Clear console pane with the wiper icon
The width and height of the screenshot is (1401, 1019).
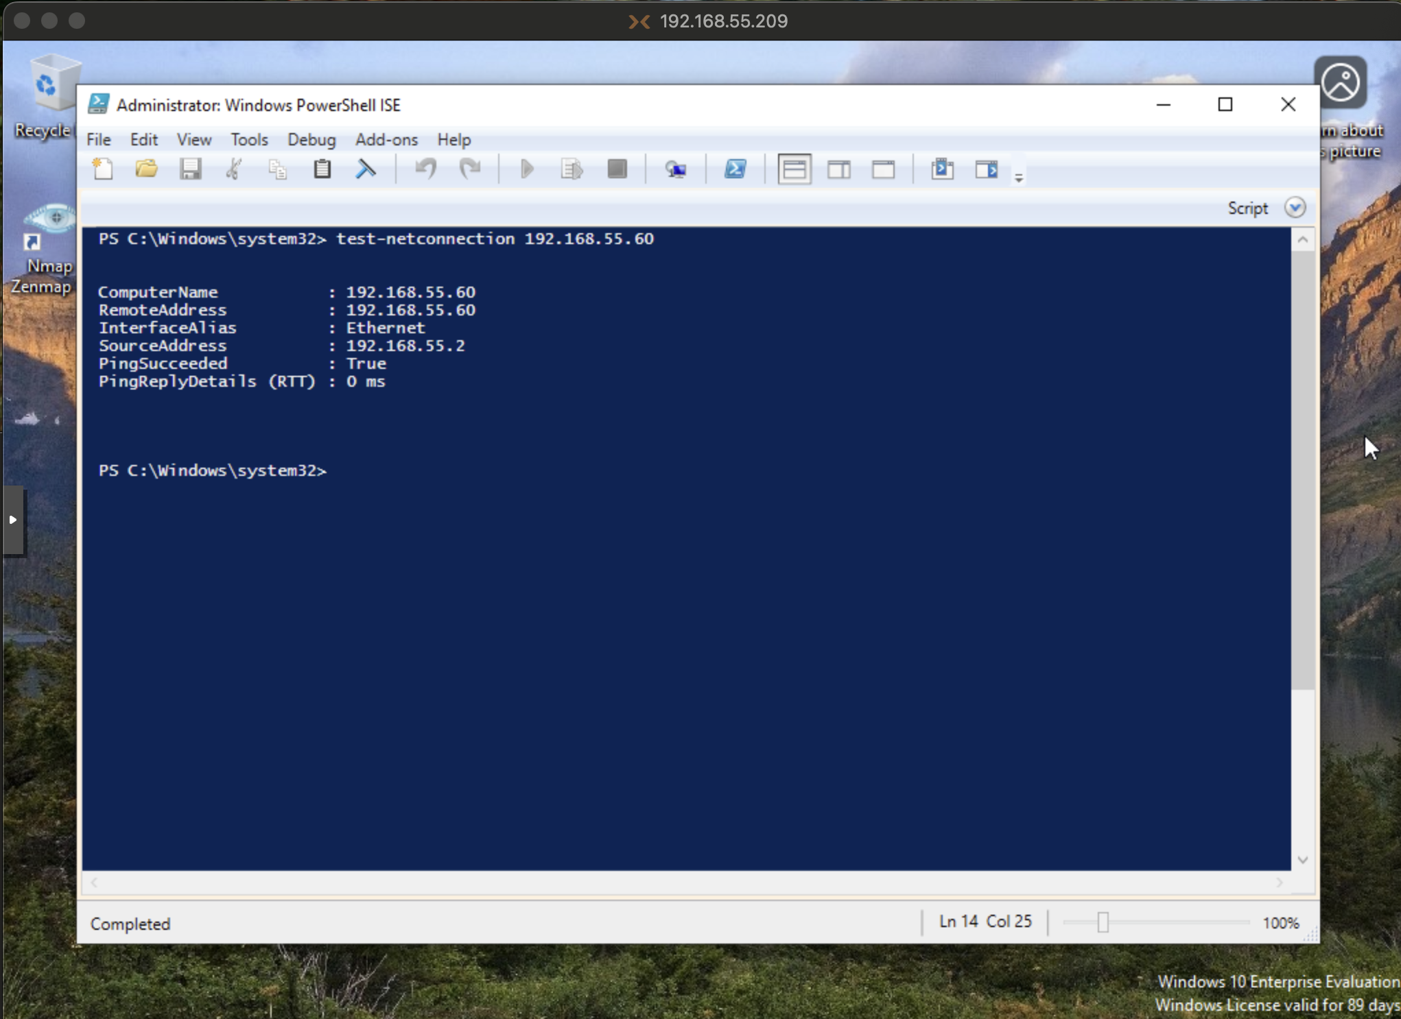(366, 169)
